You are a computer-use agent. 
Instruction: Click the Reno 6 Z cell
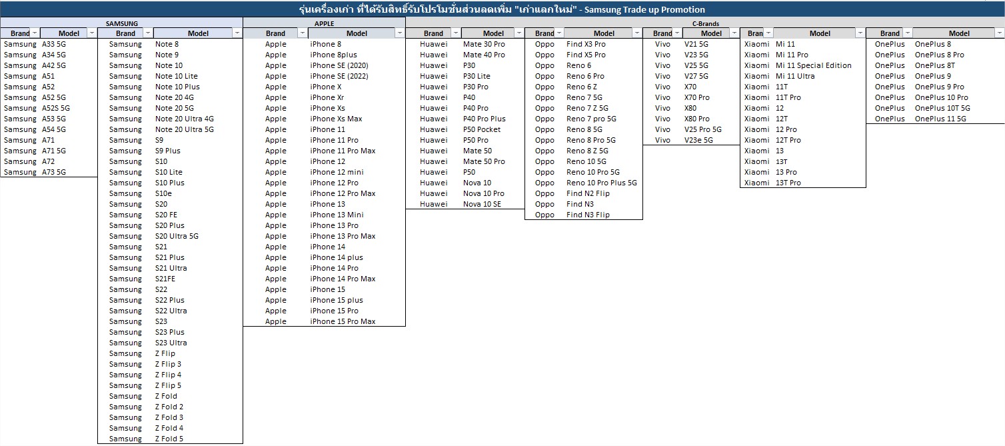tap(604, 87)
